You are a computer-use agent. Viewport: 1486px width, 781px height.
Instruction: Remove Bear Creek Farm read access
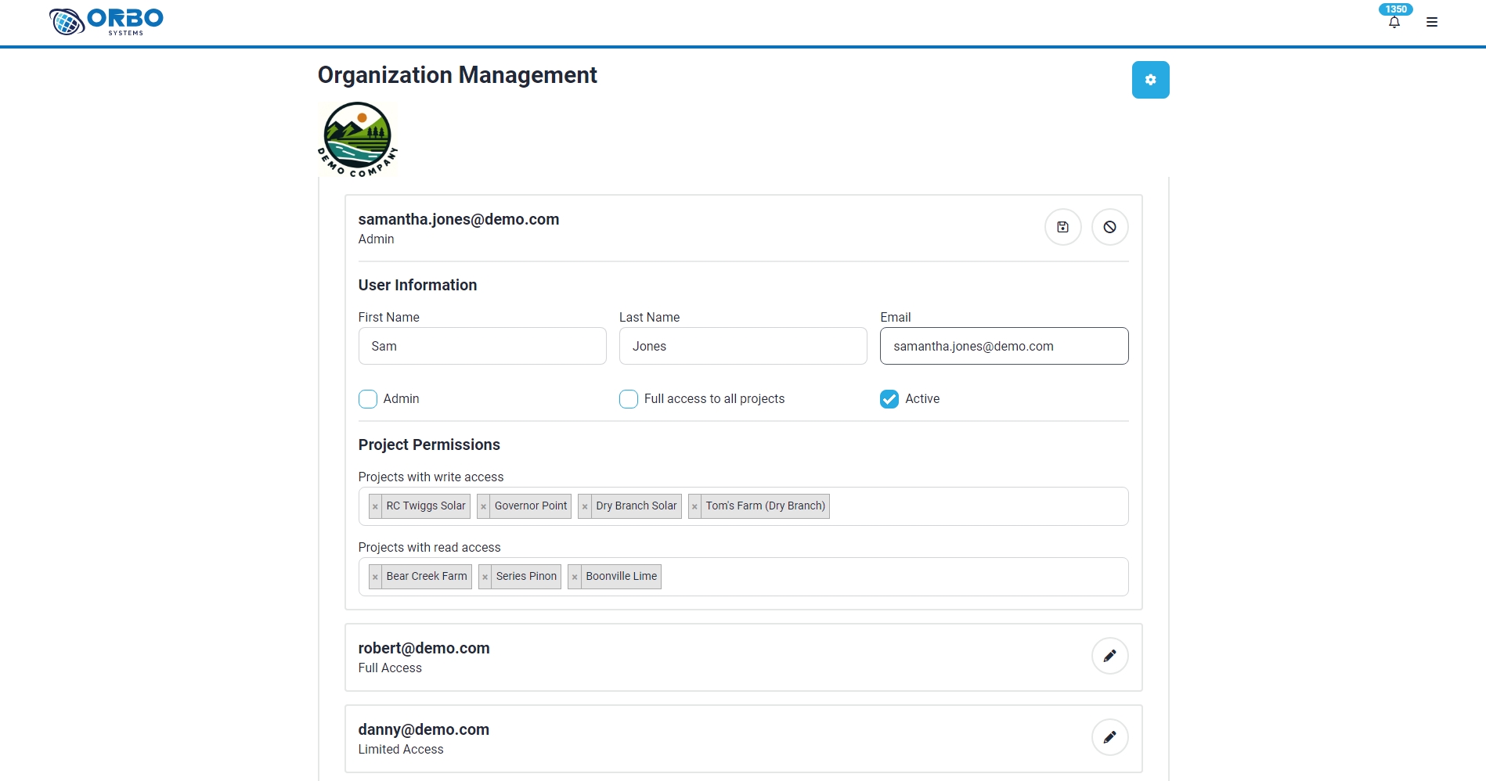click(375, 577)
